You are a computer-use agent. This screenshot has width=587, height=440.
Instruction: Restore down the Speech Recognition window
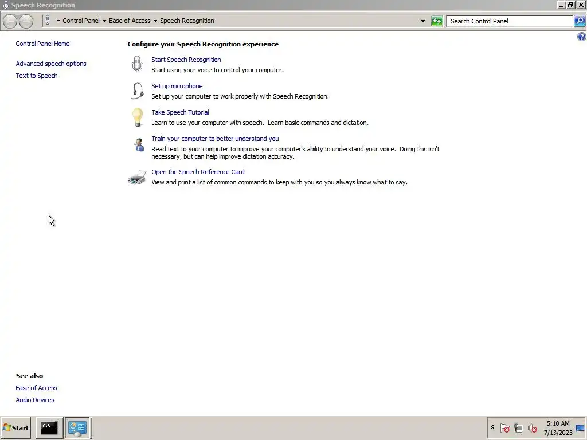(x=570, y=5)
